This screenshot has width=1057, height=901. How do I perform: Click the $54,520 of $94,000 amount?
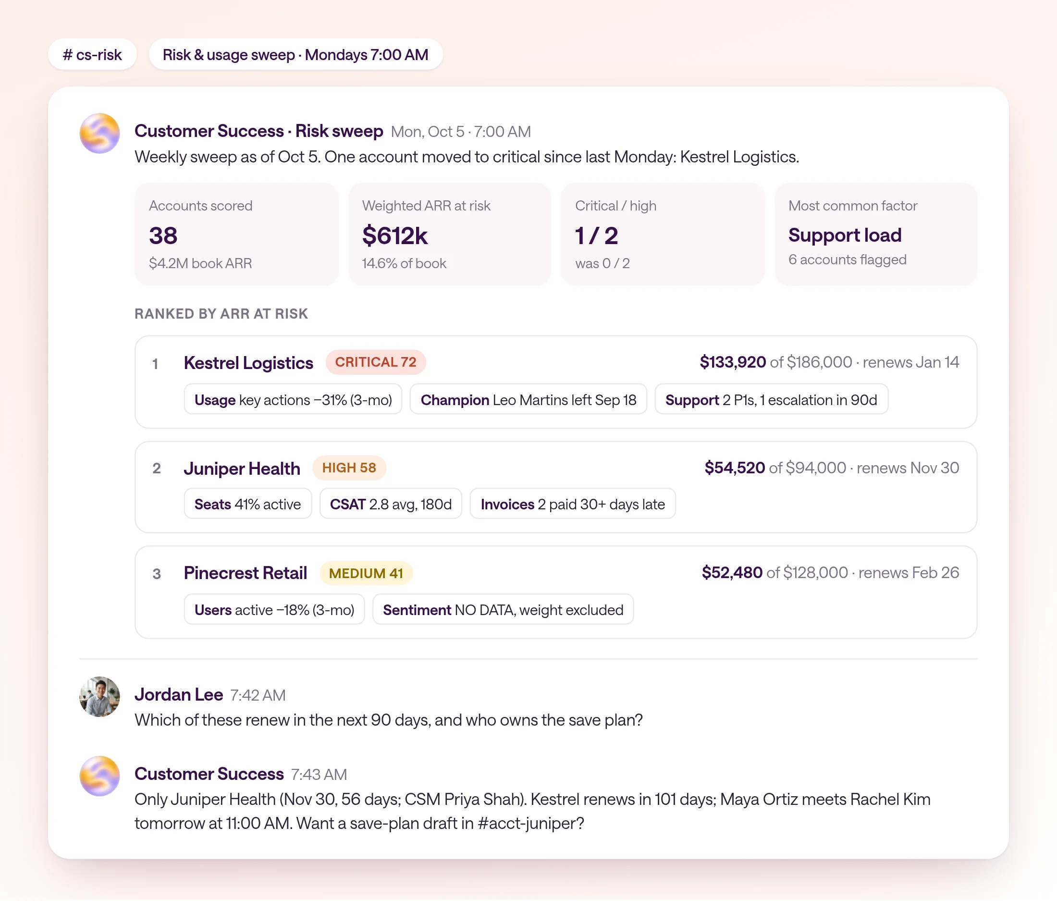coord(775,468)
